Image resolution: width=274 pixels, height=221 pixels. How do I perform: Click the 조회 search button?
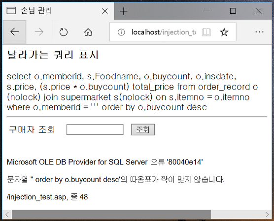pyautogui.click(x=143, y=129)
